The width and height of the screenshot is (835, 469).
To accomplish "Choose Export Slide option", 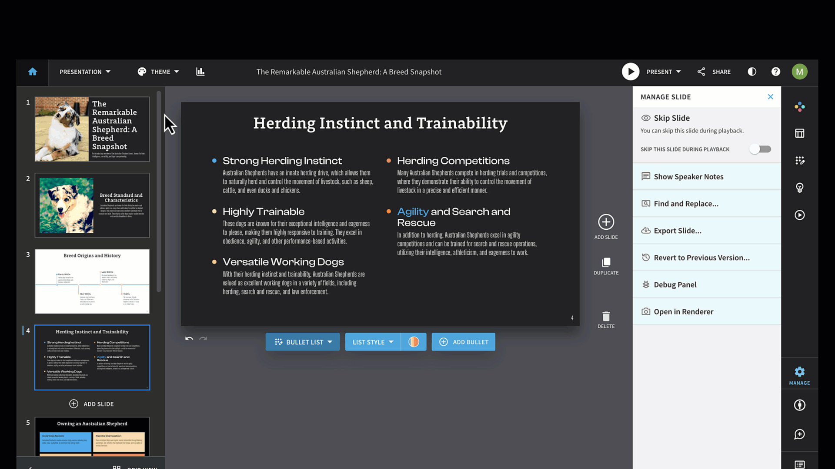I will click(707, 231).
